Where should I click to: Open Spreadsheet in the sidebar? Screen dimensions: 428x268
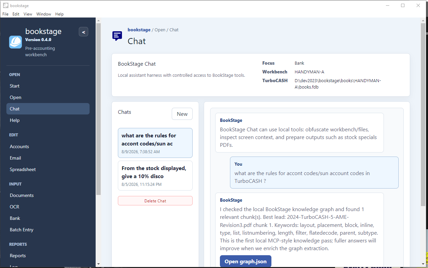coord(48,169)
